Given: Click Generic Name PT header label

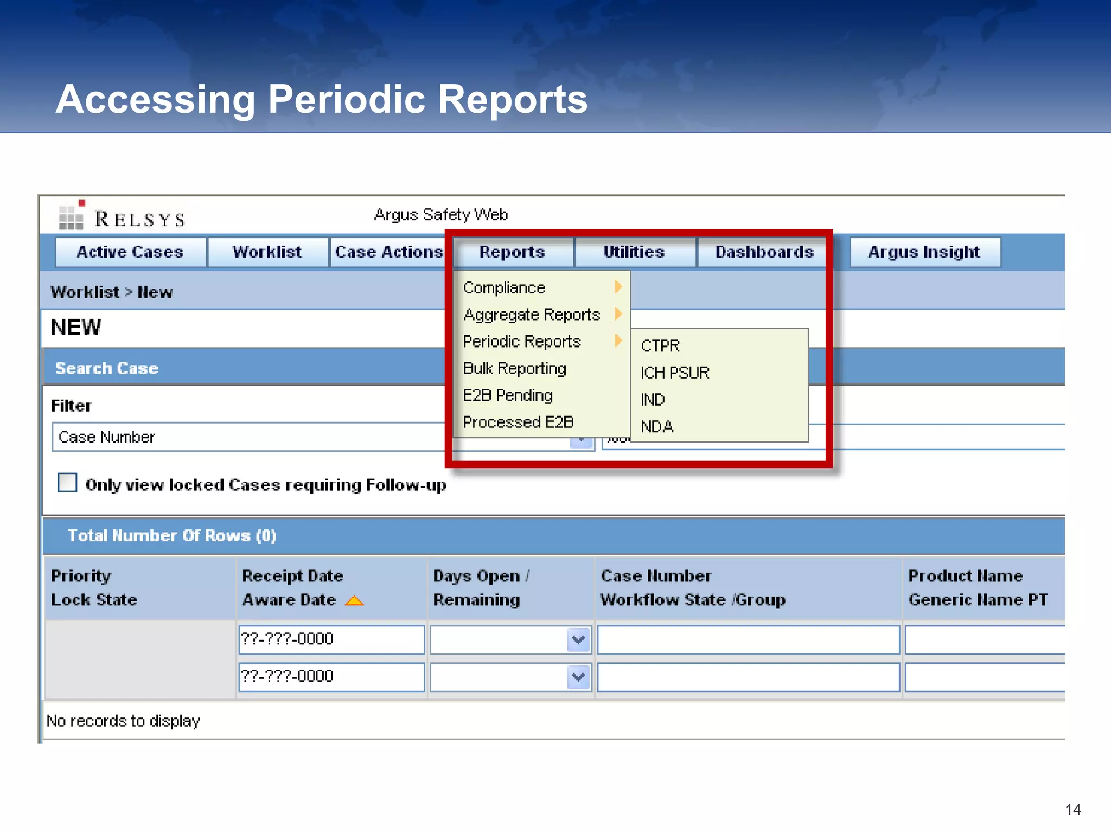Looking at the screenshot, I should (x=978, y=600).
